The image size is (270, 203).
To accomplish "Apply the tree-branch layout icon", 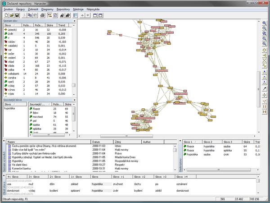I will 264,55.
